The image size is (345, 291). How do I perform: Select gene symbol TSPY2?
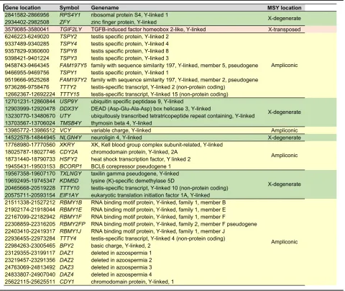click(68, 37)
